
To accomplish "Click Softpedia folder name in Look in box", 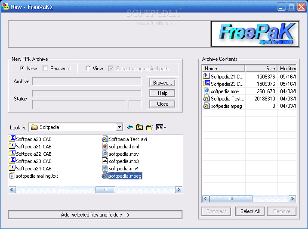I will coord(49,127).
